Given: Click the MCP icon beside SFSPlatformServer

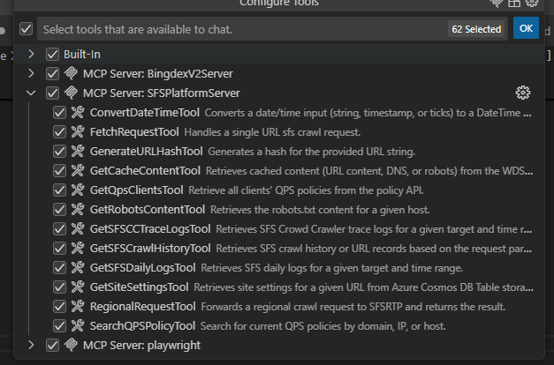Looking at the screenshot, I should tap(71, 93).
